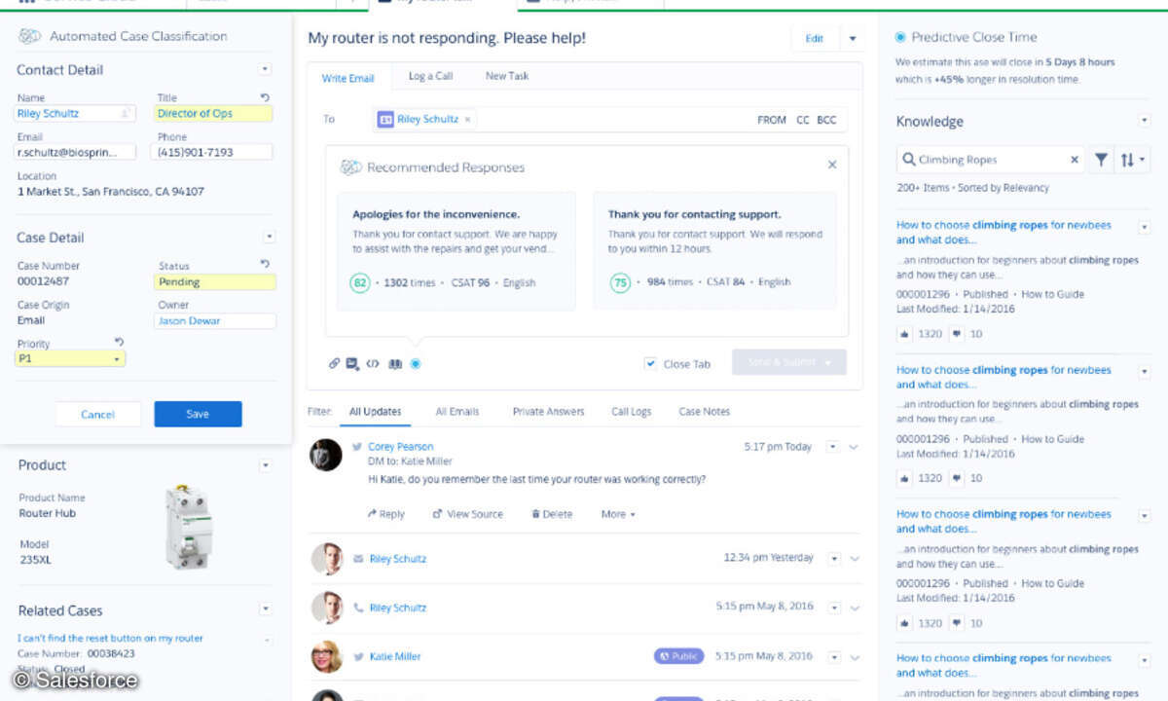Click the insert template icon

352,363
